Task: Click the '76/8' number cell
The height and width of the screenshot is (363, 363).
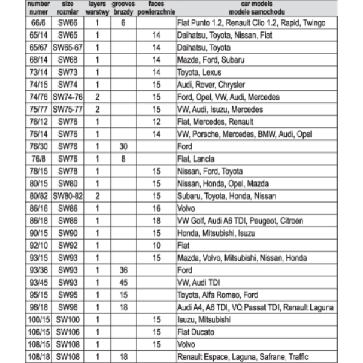Action: point(39,159)
